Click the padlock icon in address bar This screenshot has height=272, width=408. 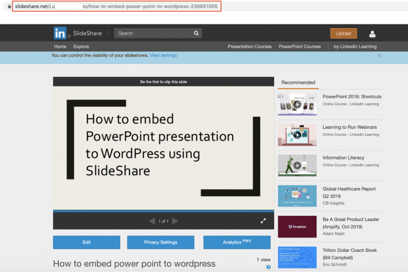9,7
